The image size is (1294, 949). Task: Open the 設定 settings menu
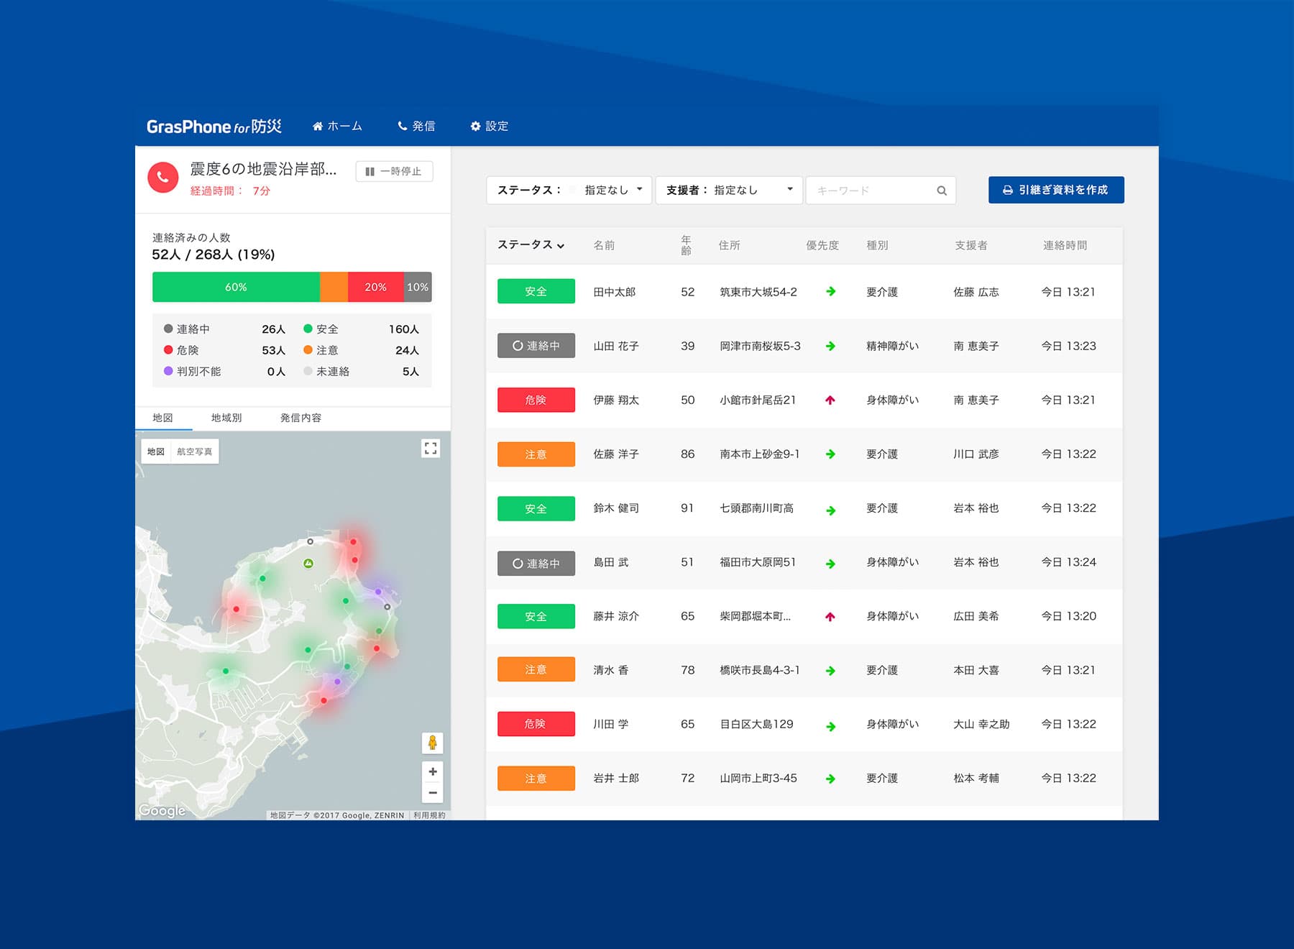click(x=490, y=126)
